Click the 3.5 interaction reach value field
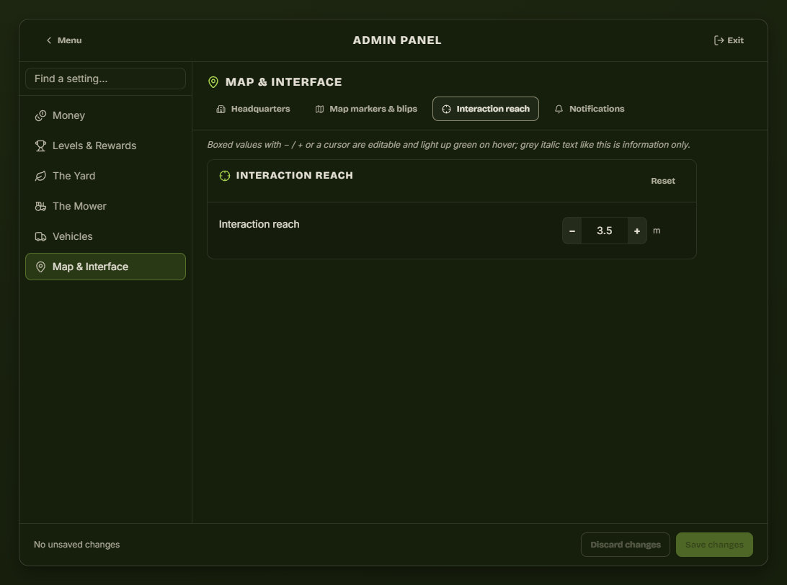This screenshot has height=585, width=787. 604,231
